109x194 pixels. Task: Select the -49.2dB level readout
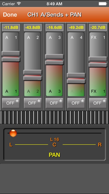pyautogui.click(x=76, y=27)
